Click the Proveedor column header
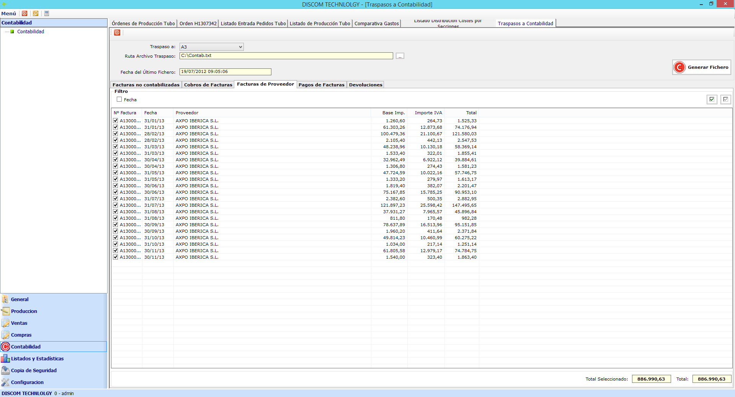 (187, 113)
